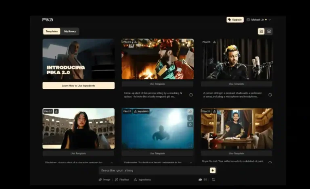Click the Ingredients badge on underwater thumbnail
Screen dimensions: 310x189
(141, 111)
